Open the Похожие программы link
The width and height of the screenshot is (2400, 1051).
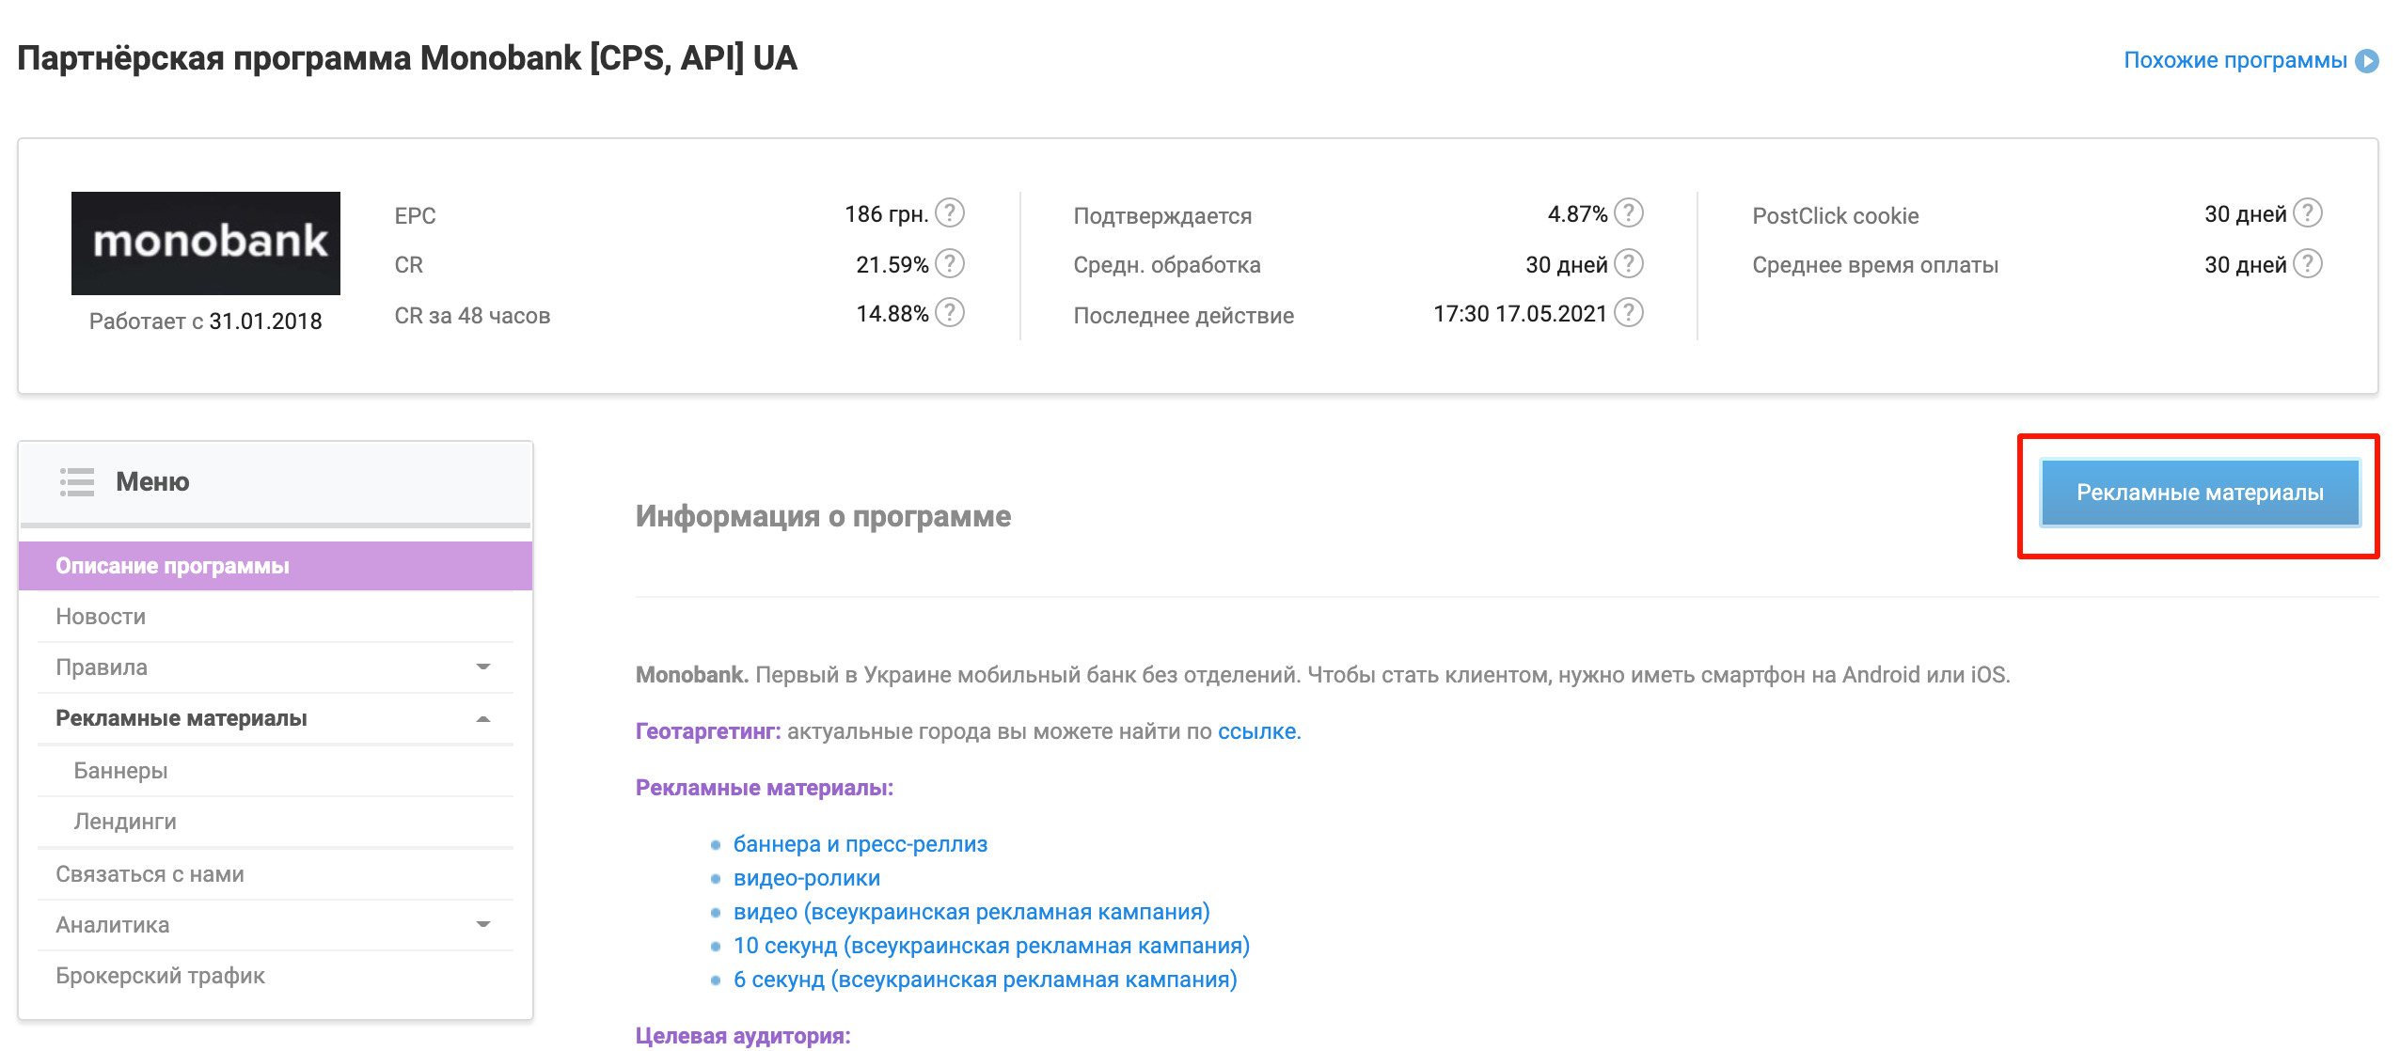coord(2235,61)
